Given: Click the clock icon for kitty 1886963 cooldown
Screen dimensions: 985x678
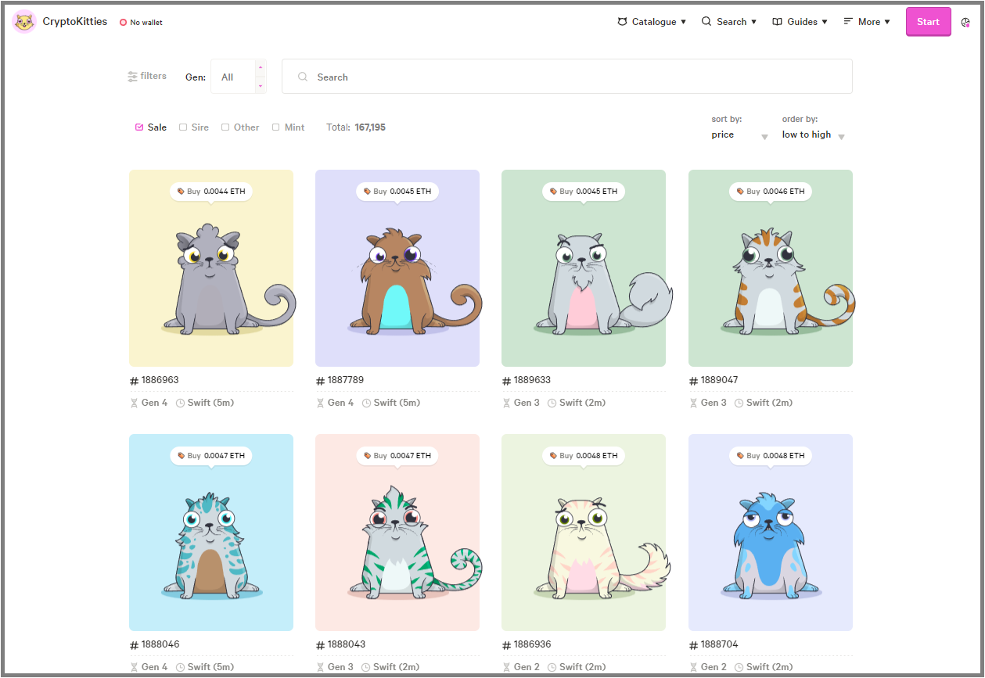Looking at the screenshot, I should pos(180,403).
